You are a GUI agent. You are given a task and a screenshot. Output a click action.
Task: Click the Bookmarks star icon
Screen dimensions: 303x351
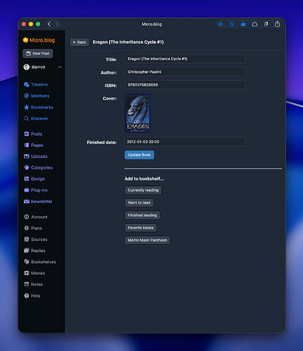tap(27, 107)
